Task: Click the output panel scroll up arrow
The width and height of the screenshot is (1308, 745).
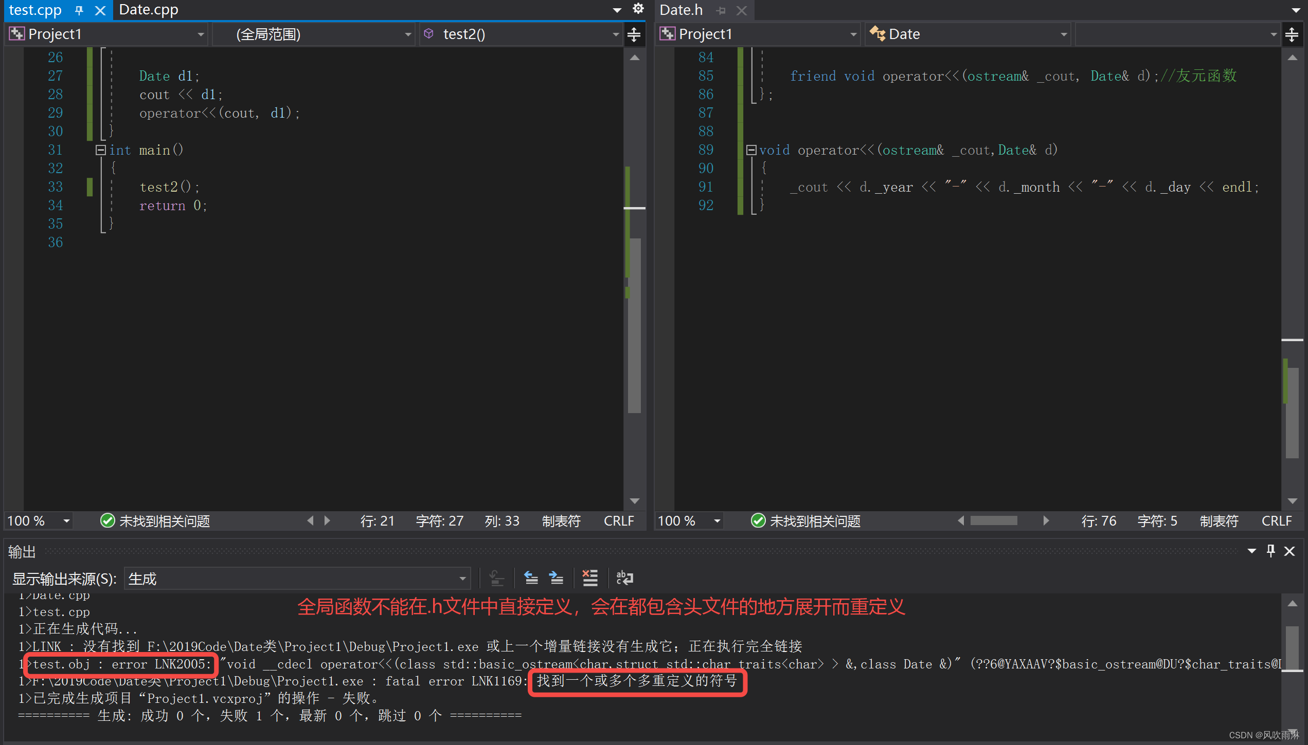Action: [x=1292, y=604]
